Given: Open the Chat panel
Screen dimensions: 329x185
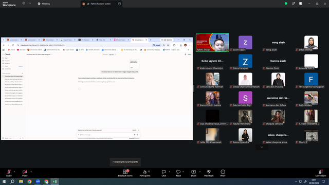Looking at the screenshot, I should click(x=163, y=173).
